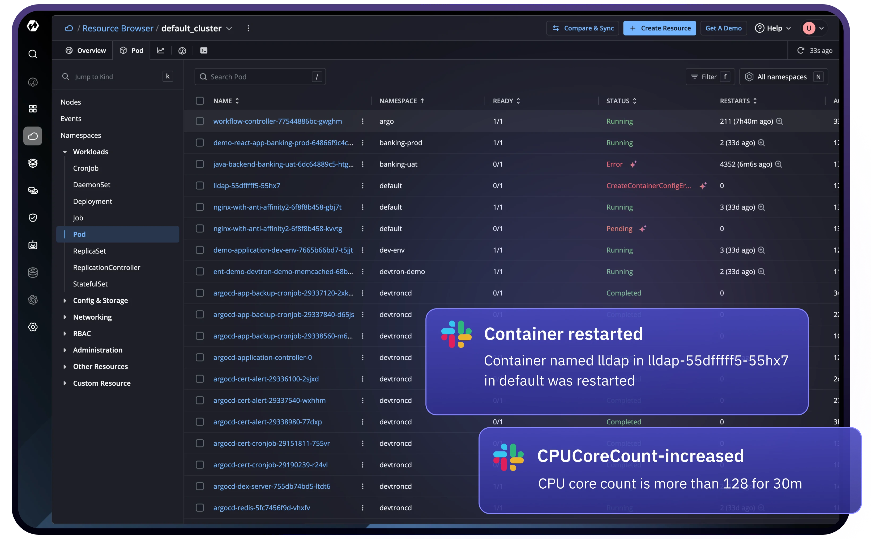
Task: Check the workflow-controller pod checkbox
Action: point(200,121)
